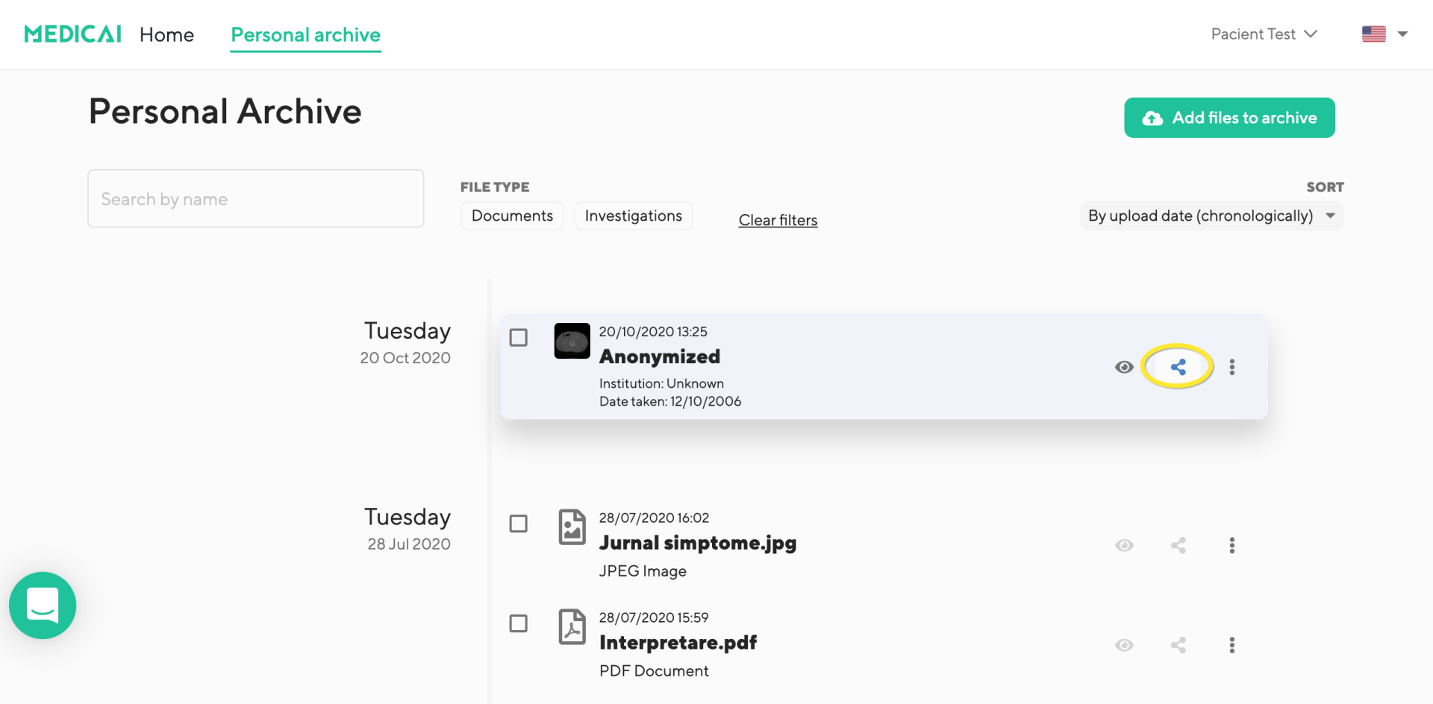This screenshot has width=1433, height=704.
Task: Open three-dot menu for Interpretare.pdf
Action: (x=1232, y=645)
